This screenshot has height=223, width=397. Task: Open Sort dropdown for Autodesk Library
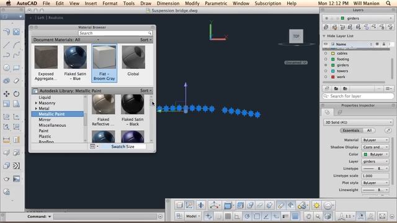(x=146, y=90)
